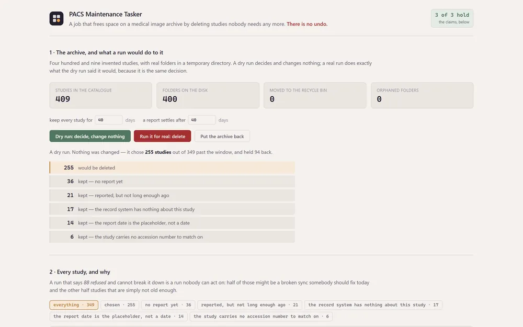Click the 'PACS Maintenance Tasker' title
Image resolution: width=523 pixels, height=327 pixels.
pyautogui.click(x=106, y=14)
